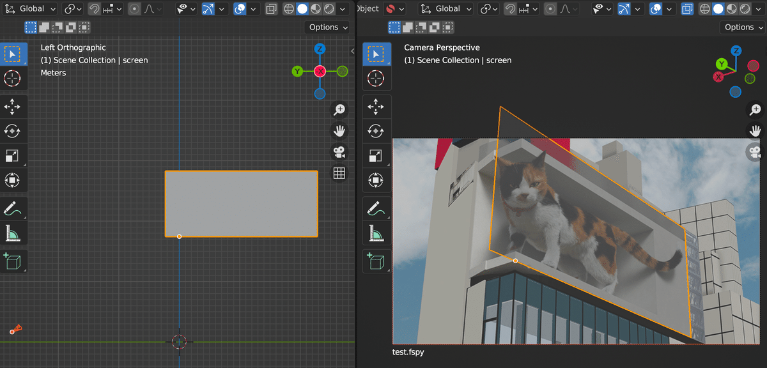Image resolution: width=767 pixels, height=368 pixels.
Task: Pick the Measure tool in left viewport
Action: (12, 234)
